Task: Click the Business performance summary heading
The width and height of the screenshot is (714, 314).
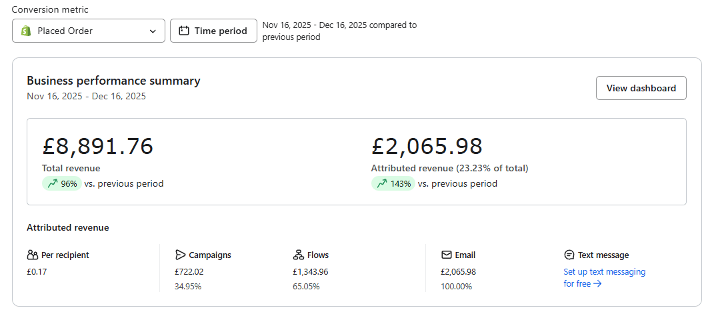Action: (x=113, y=81)
